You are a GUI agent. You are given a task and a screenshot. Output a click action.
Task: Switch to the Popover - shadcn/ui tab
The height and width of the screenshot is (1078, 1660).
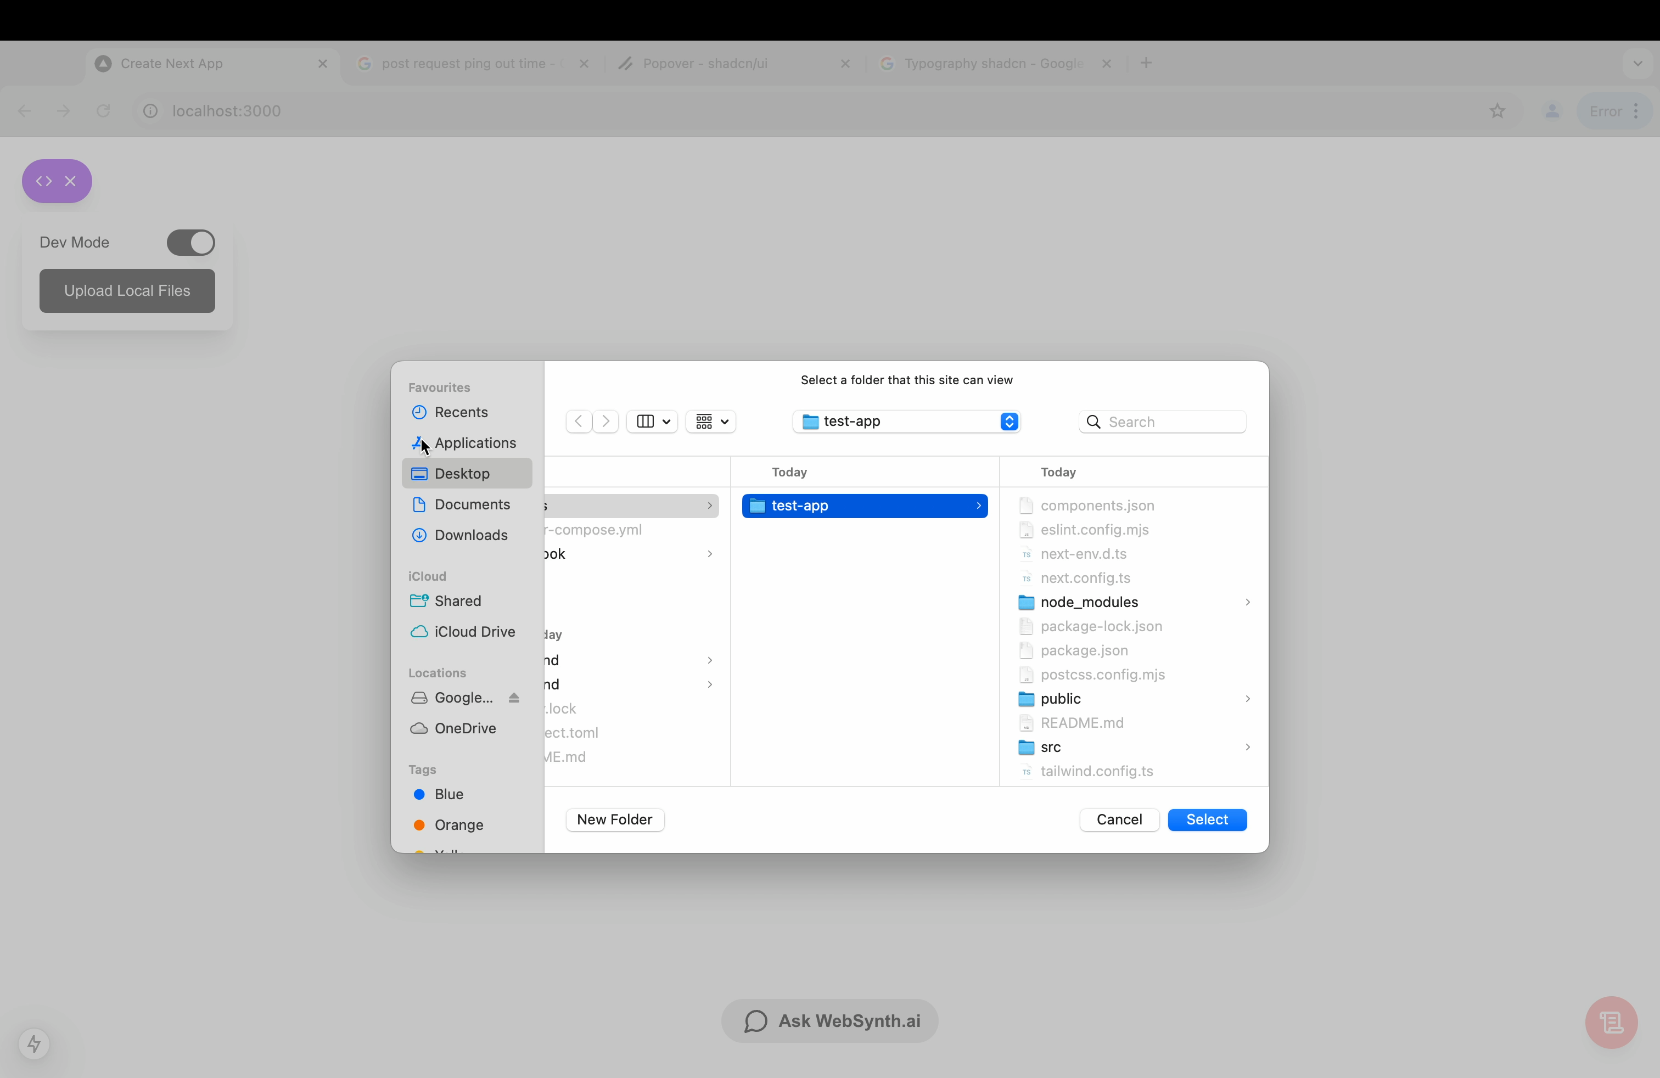click(704, 64)
